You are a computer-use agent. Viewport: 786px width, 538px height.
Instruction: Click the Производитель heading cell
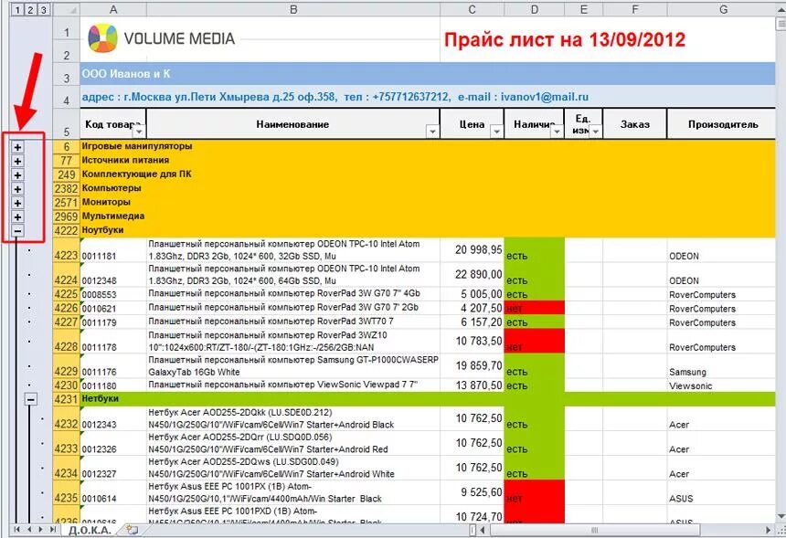click(721, 123)
